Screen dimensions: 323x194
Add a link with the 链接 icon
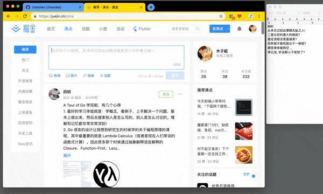pyautogui.click(x=88, y=75)
